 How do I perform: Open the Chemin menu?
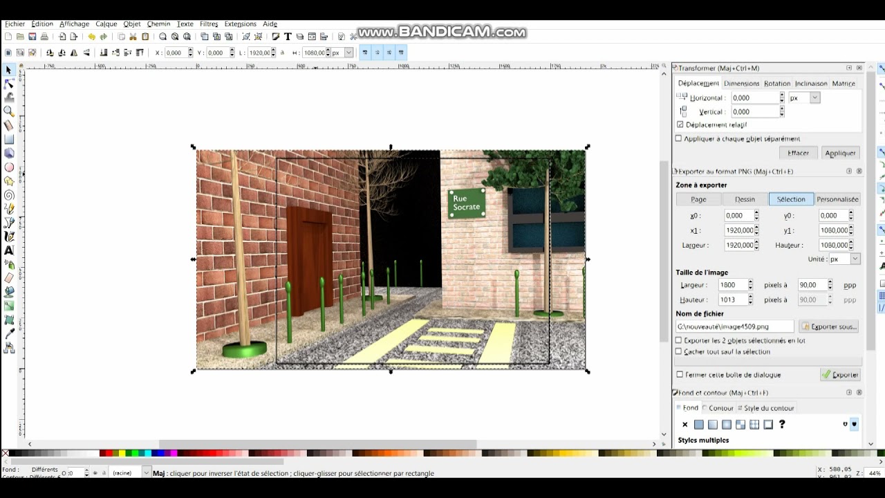(x=158, y=24)
